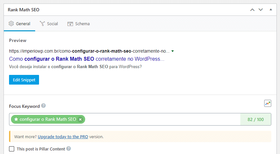Move Rank Math SEO panel down

tap(261, 10)
